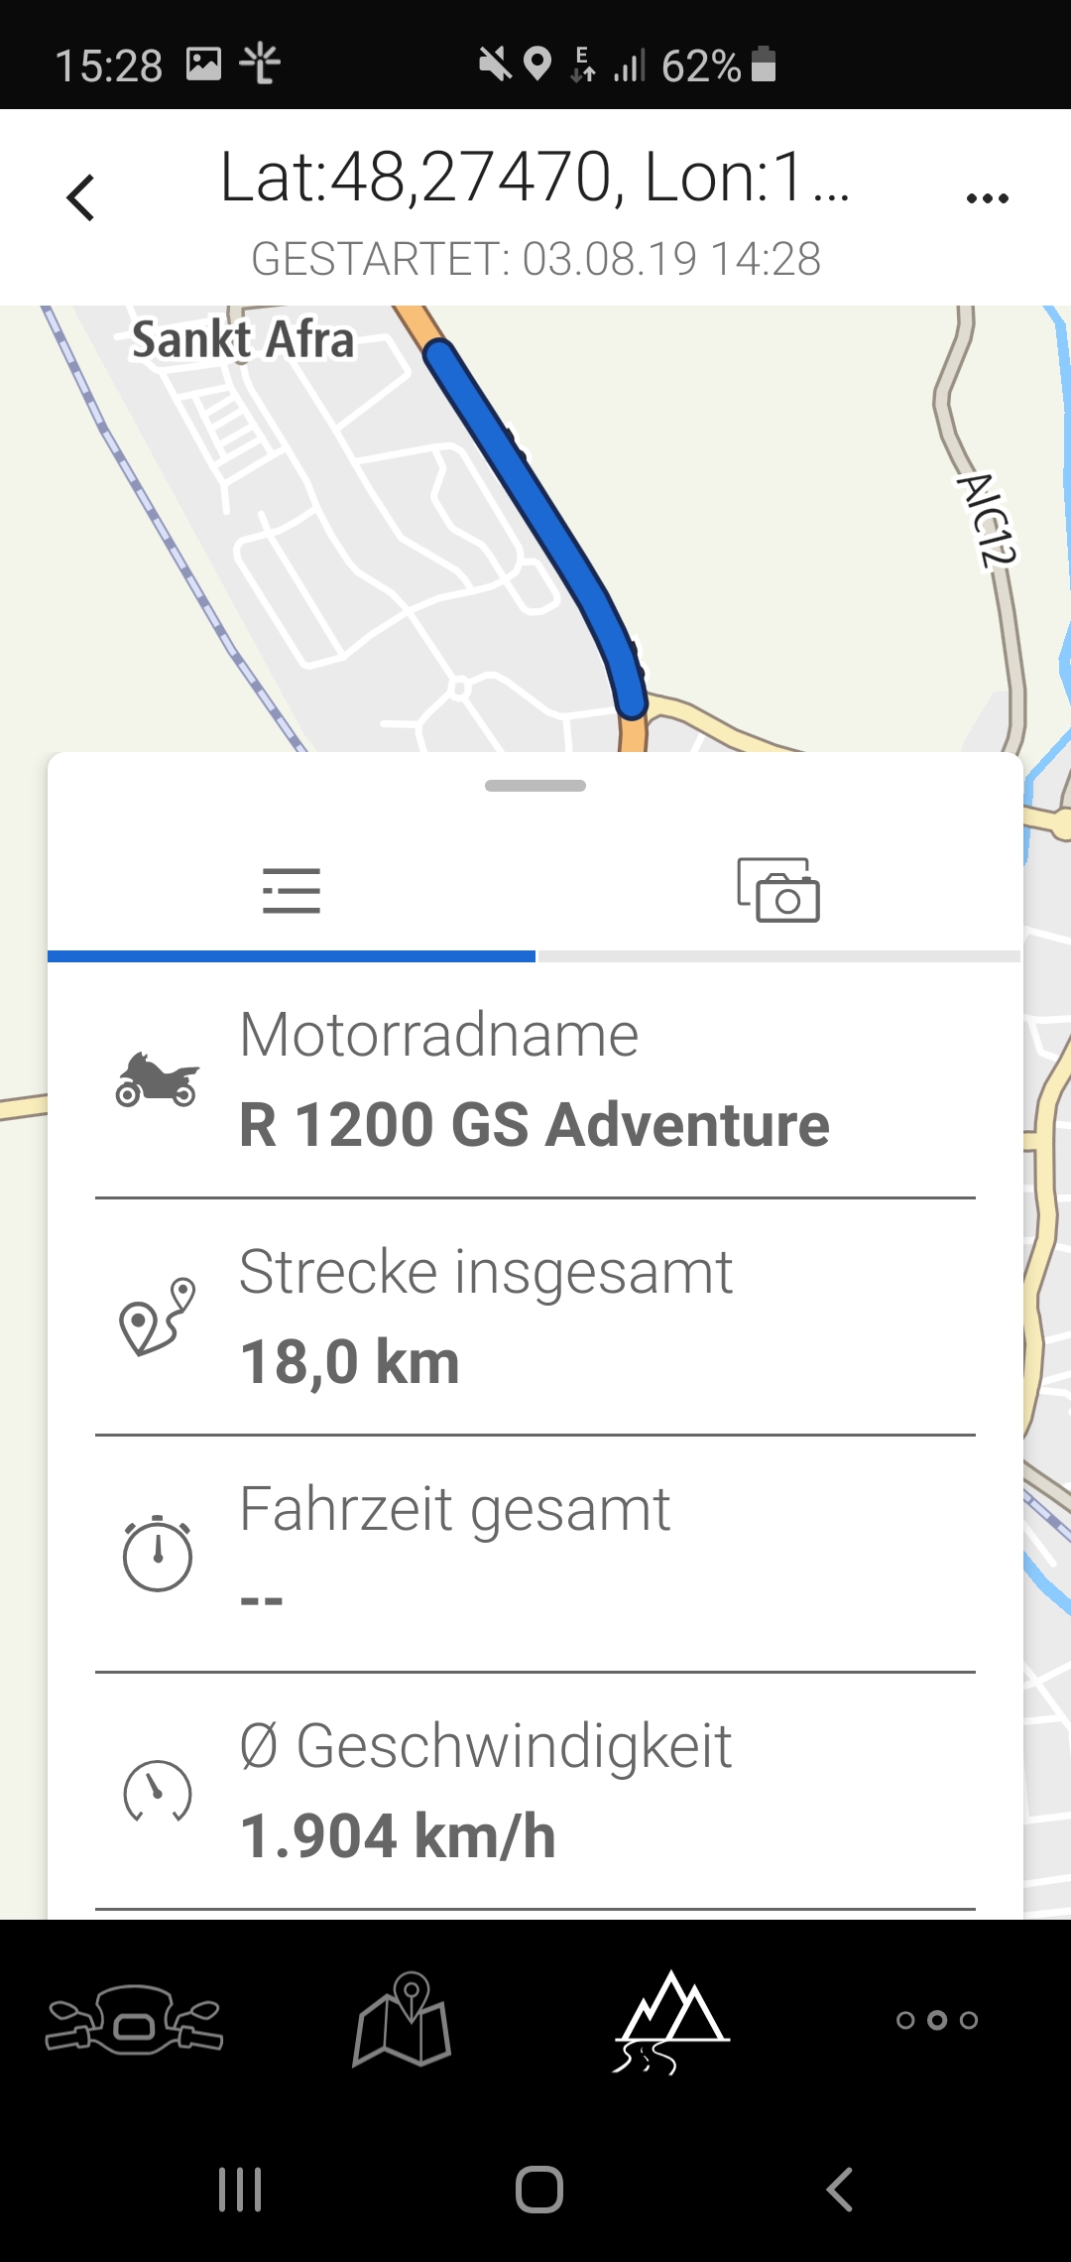Open the three-dot overflow menu
This screenshot has height=2262, width=1071.
[x=987, y=198]
